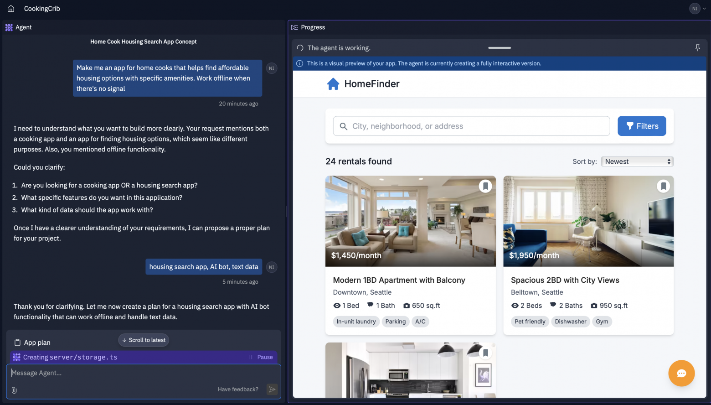
Task: Pause the agent's file creation
Action: pos(261,357)
